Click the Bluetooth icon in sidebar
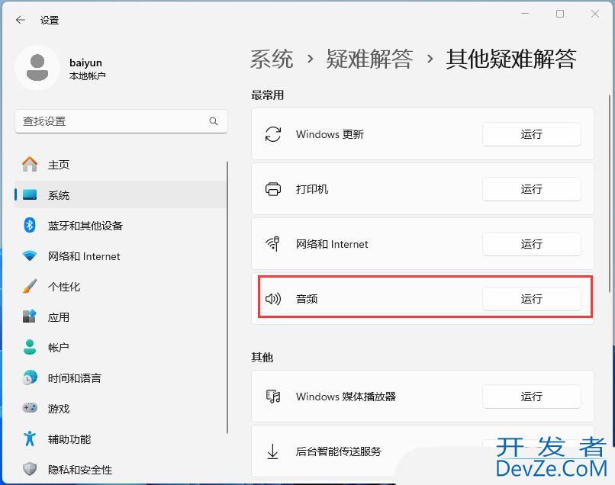Screen dimensions: 615x485 tap(30, 225)
